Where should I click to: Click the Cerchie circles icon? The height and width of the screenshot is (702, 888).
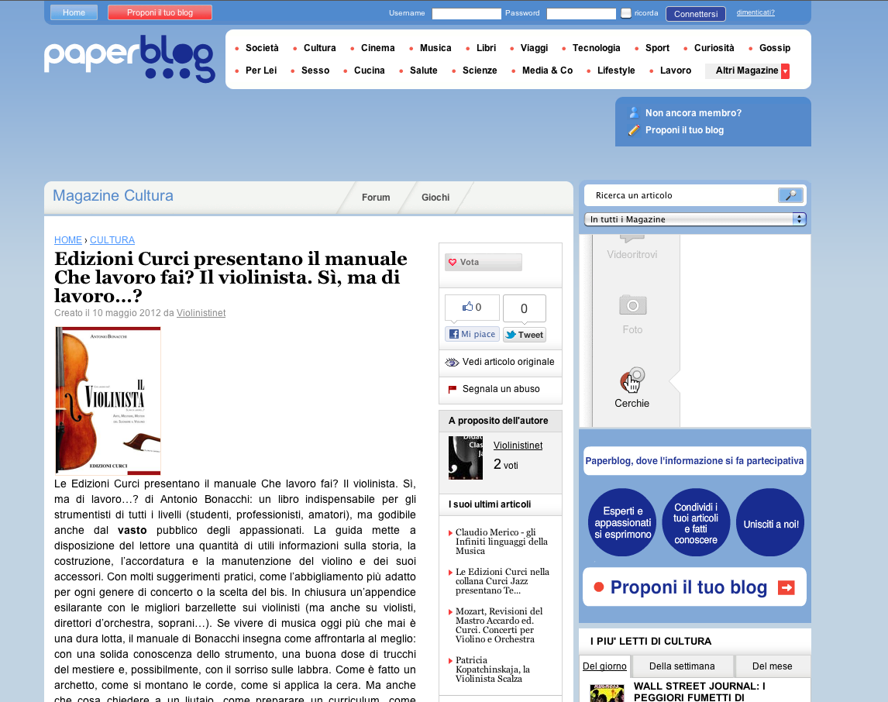(632, 380)
